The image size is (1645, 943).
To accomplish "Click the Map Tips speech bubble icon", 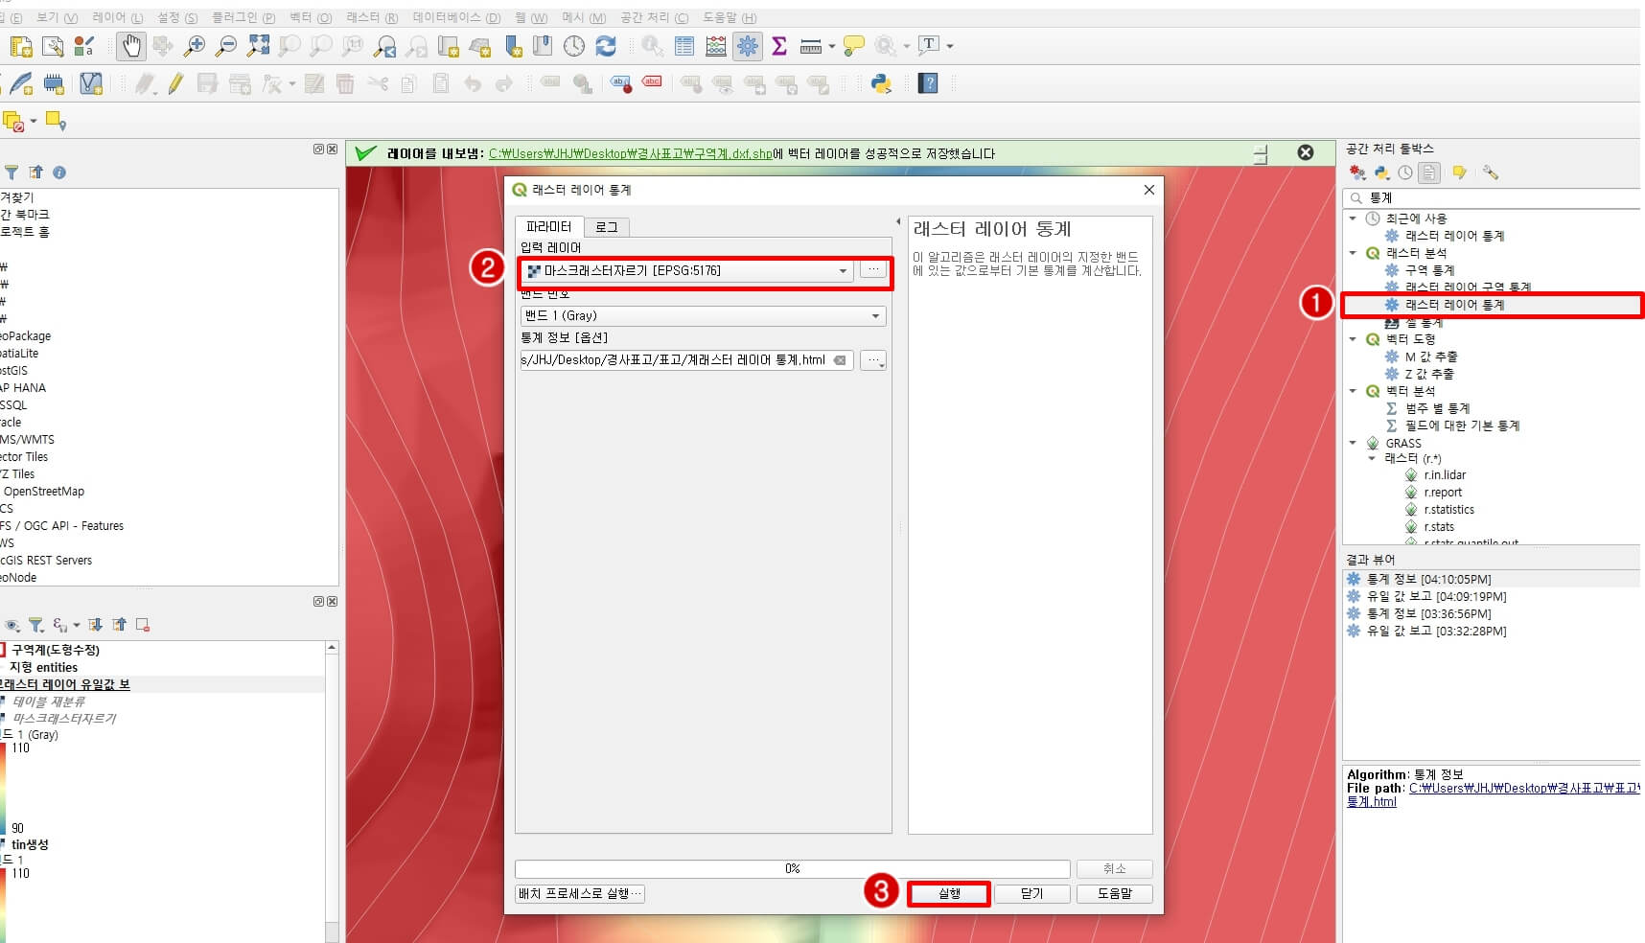I will coord(854,45).
